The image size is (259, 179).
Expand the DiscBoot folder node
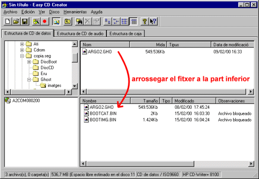(x=29, y=62)
